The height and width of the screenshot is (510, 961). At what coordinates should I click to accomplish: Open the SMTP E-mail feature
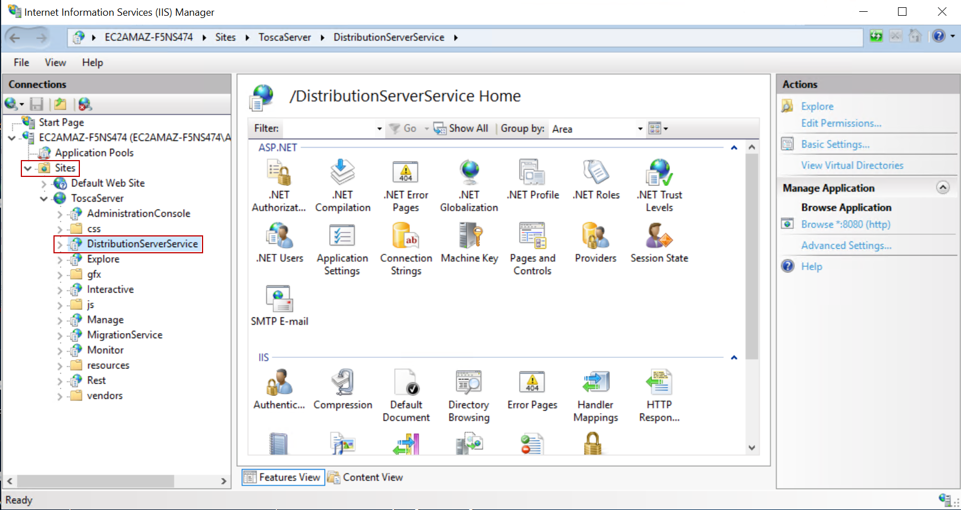pyautogui.click(x=279, y=306)
